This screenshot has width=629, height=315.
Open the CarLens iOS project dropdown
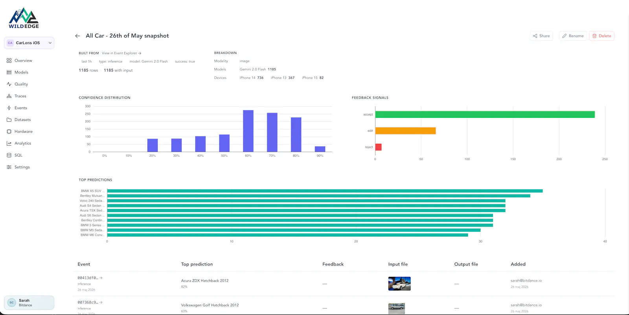point(29,43)
